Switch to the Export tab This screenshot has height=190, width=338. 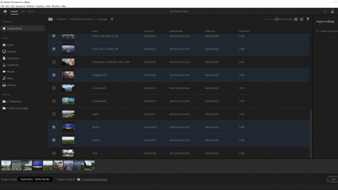point(31,11)
